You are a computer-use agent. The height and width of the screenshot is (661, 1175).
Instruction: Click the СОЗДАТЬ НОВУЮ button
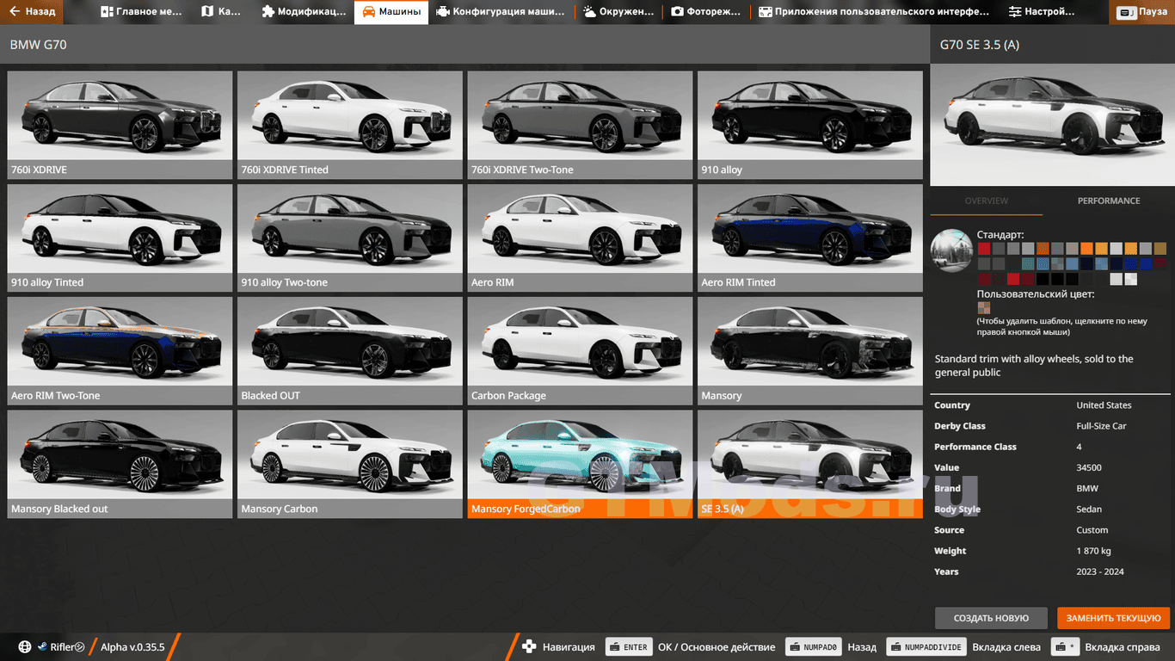(991, 618)
